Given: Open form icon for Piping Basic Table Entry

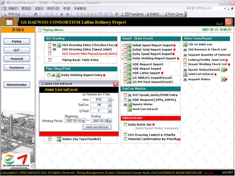Looking at the screenshot, I should click(50, 60).
